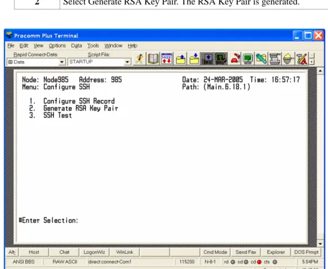The image size is (328, 269).
Task: Open the Help menu
Action: tap(132, 45)
